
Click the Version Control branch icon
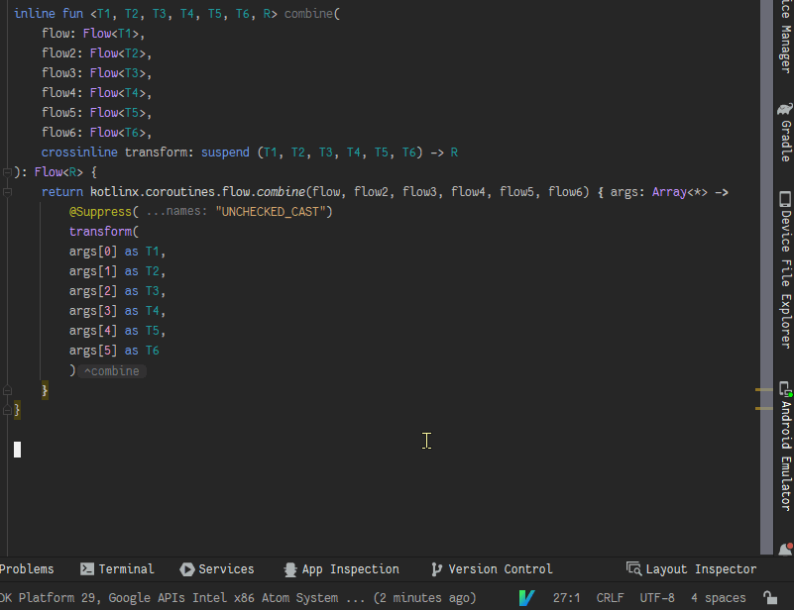tap(436, 569)
